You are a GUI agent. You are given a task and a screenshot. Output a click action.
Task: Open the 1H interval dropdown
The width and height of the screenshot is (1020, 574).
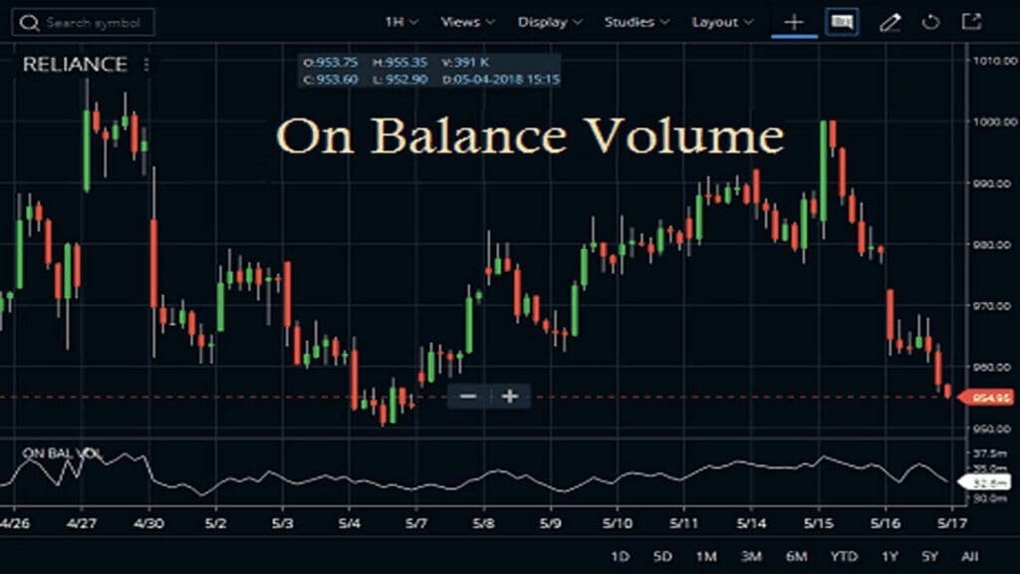click(x=400, y=22)
